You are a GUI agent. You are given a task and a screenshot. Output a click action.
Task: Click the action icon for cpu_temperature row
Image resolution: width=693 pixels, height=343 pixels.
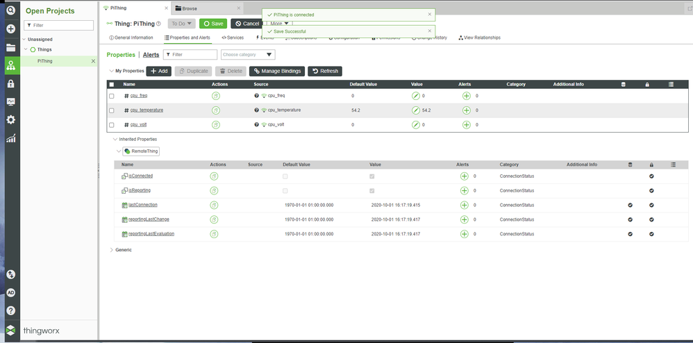pyautogui.click(x=216, y=110)
